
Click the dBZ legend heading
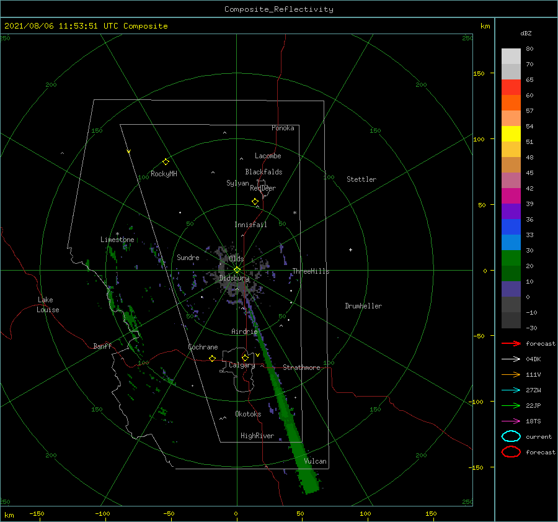[x=526, y=33]
